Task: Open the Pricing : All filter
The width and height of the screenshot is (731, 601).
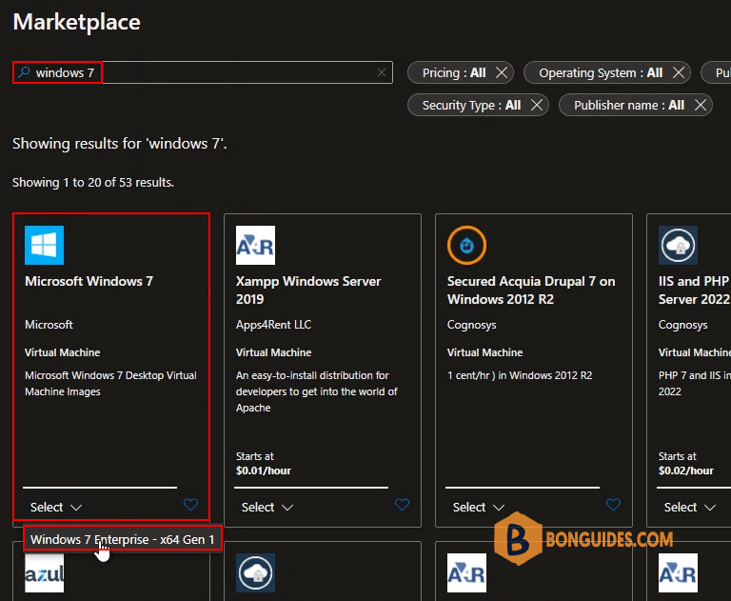Action: pyautogui.click(x=454, y=72)
